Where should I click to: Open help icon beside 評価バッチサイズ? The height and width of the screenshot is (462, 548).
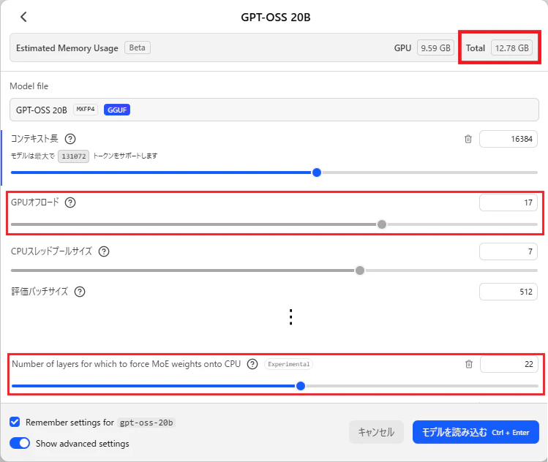pos(80,292)
